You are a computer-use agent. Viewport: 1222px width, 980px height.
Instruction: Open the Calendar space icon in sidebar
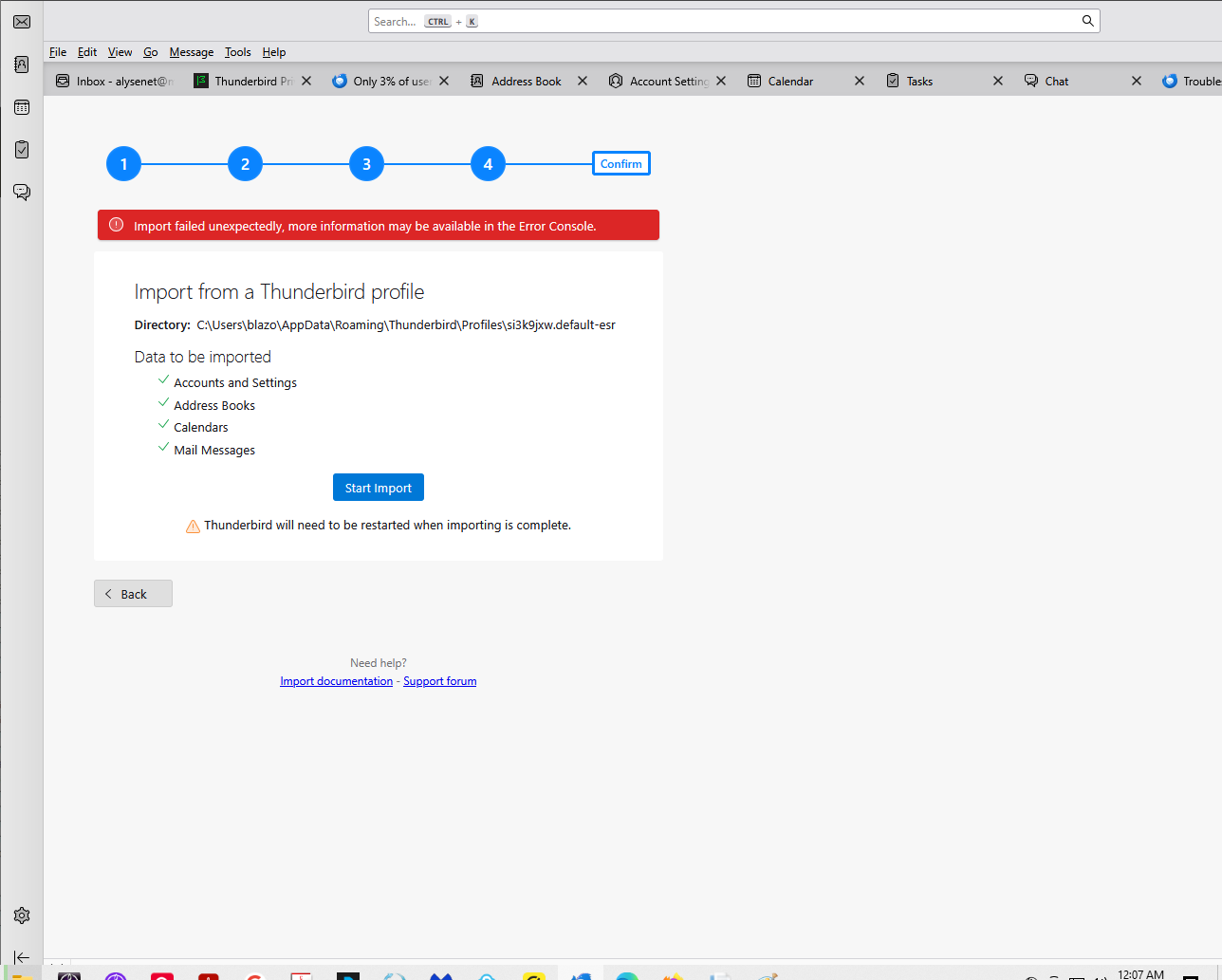pyautogui.click(x=22, y=107)
